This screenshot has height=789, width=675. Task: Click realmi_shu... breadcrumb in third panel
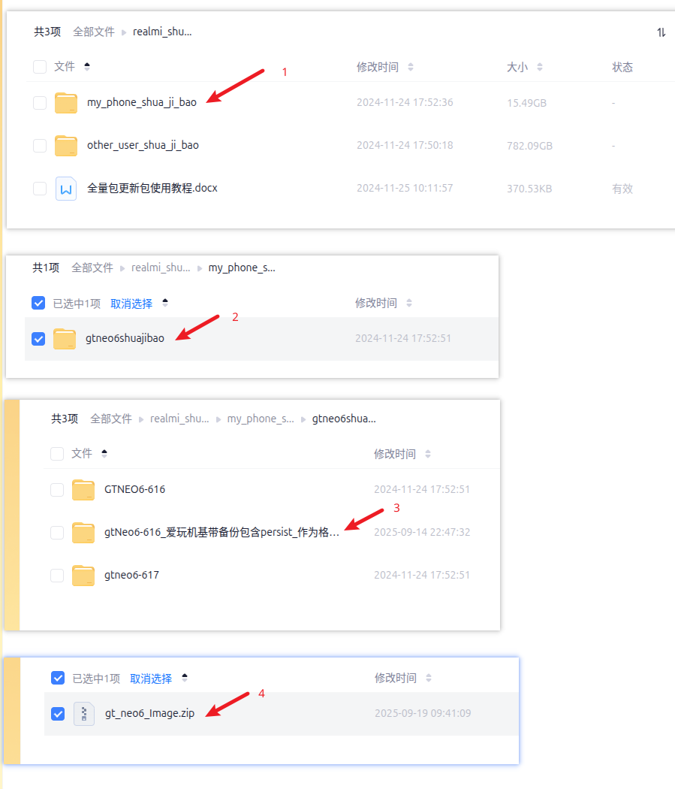[179, 419]
